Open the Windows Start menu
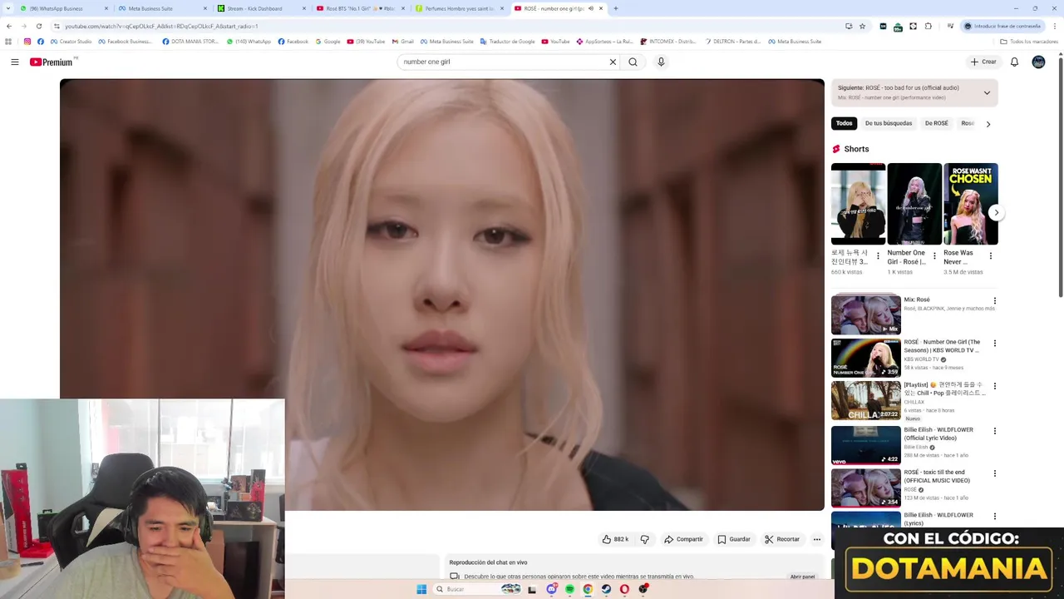Viewport: 1064px width, 599px height. coord(421,589)
